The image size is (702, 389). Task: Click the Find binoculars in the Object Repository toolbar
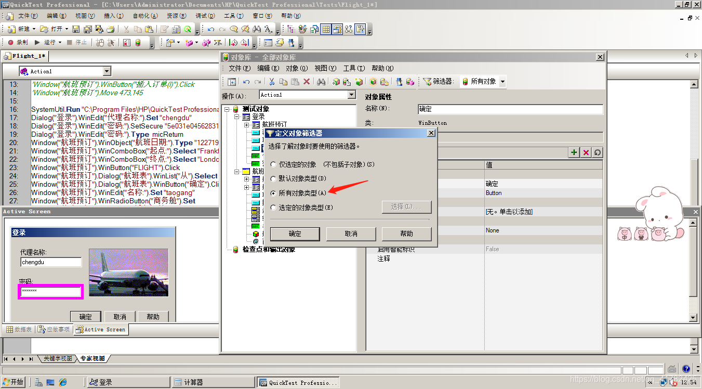pos(321,82)
